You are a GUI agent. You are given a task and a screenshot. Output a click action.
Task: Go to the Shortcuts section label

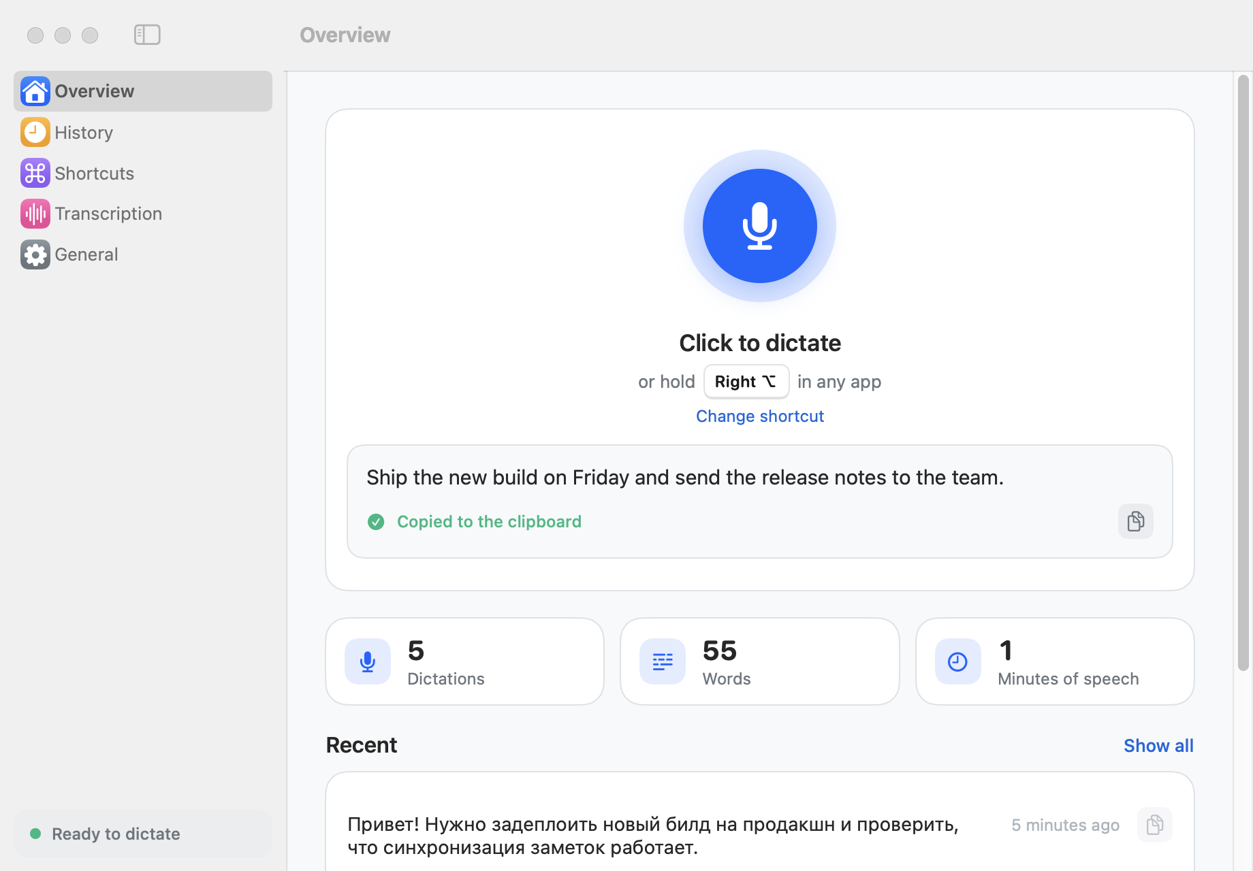pyautogui.click(x=95, y=174)
